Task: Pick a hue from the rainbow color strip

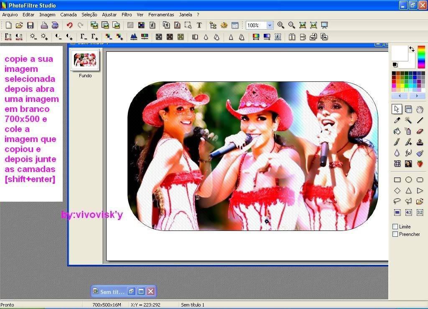Action: click(x=421, y=57)
